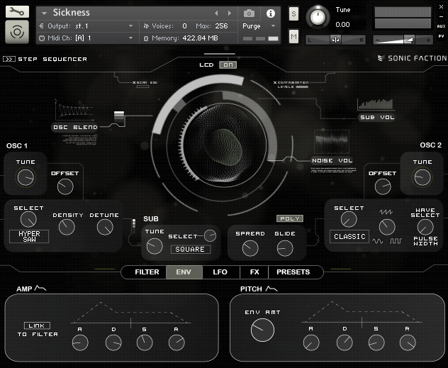Image resolution: width=448 pixels, height=368 pixels.
Task: Click the OSC 2 OFFSET knob
Action: click(x=383, y=186)
